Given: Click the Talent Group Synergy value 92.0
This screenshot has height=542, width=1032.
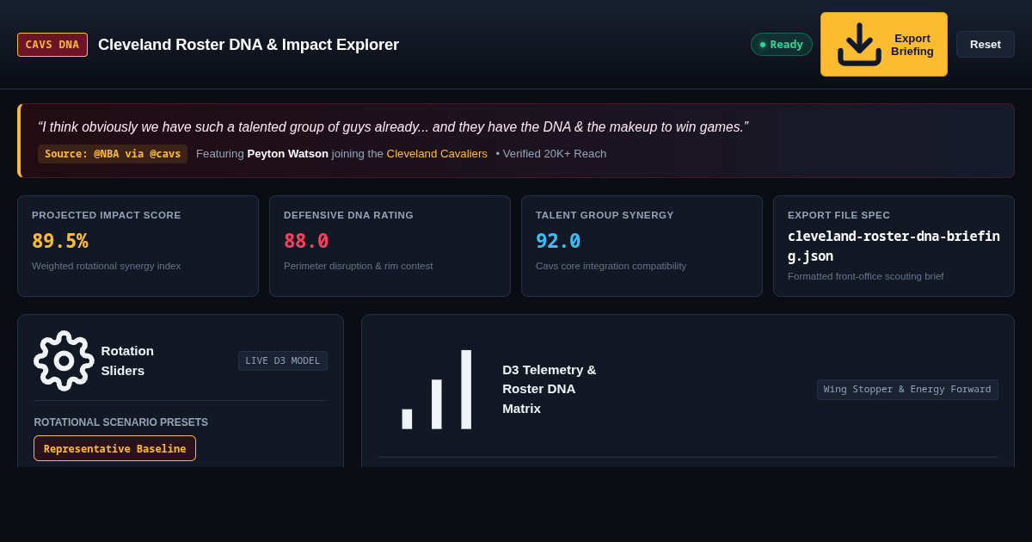Looking at the screenshot, I should point(558,241).
